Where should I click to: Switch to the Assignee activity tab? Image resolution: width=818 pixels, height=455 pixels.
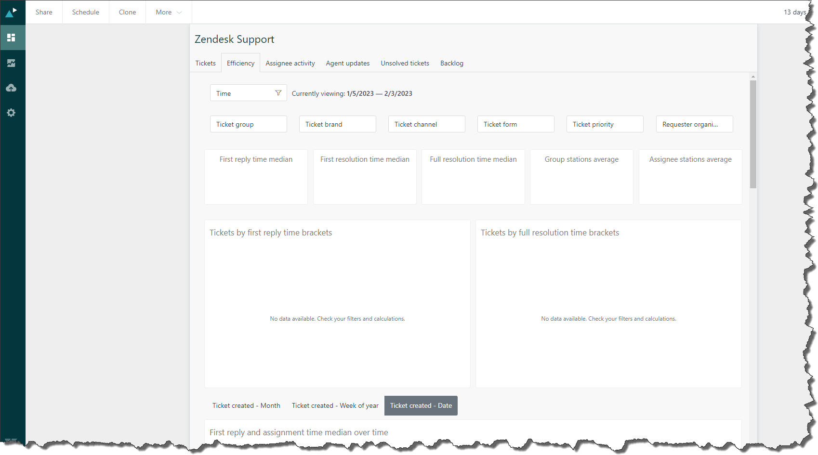point(290,63)
